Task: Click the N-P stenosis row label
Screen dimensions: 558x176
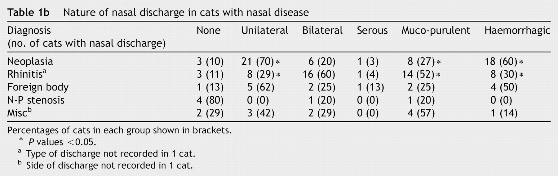Action: [36, 100]
